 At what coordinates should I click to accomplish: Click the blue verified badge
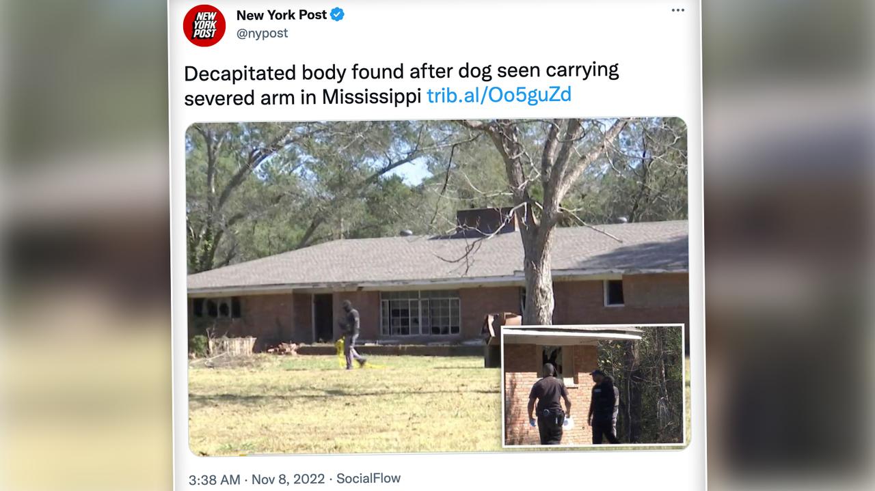(x=338, y=14)
